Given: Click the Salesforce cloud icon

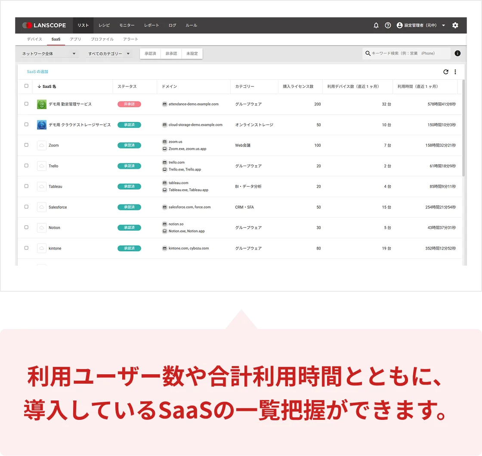Looking at the screenshot, I should pyautogui.click(x=42, y=207).
